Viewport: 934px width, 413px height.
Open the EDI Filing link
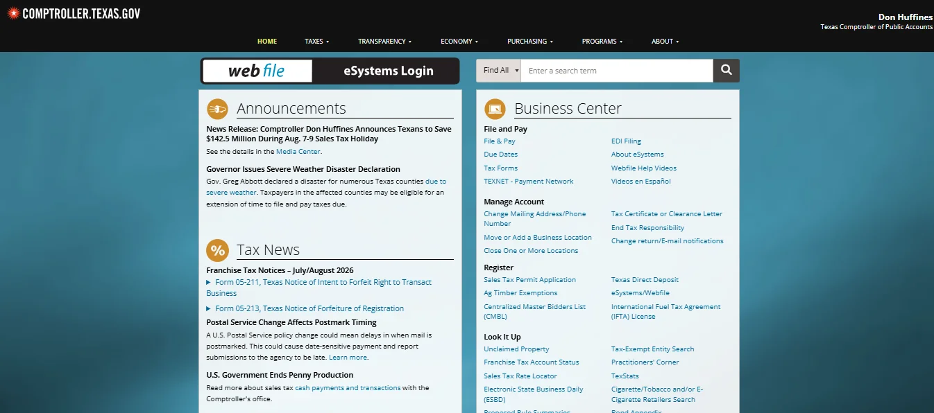626,141
